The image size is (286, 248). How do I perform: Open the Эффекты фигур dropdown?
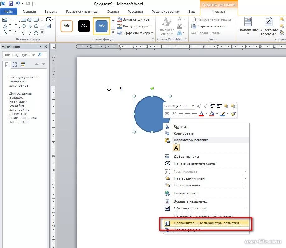click(135, 33)
